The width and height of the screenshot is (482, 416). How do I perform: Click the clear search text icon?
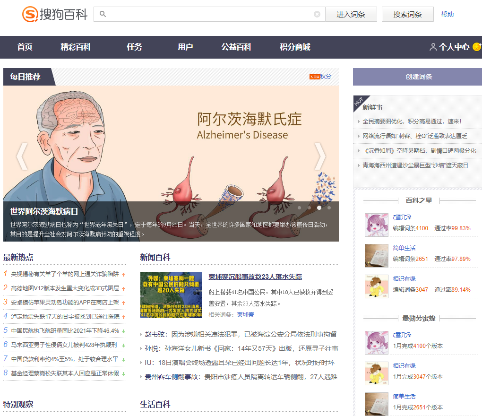point(317,14)
